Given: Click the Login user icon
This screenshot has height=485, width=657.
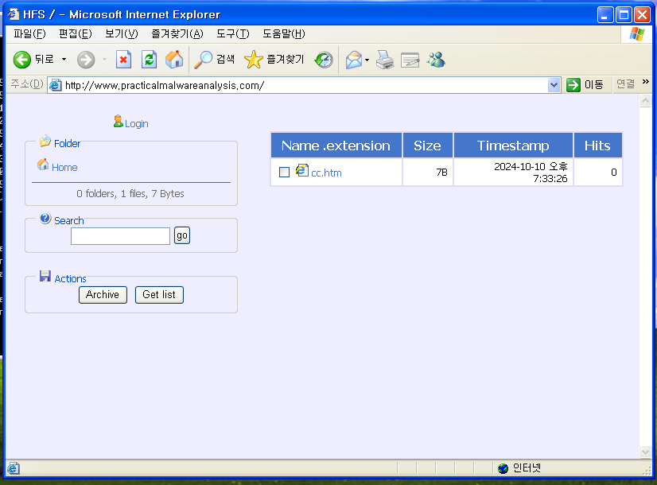Looking at the screenshot, I should [119, 121].
